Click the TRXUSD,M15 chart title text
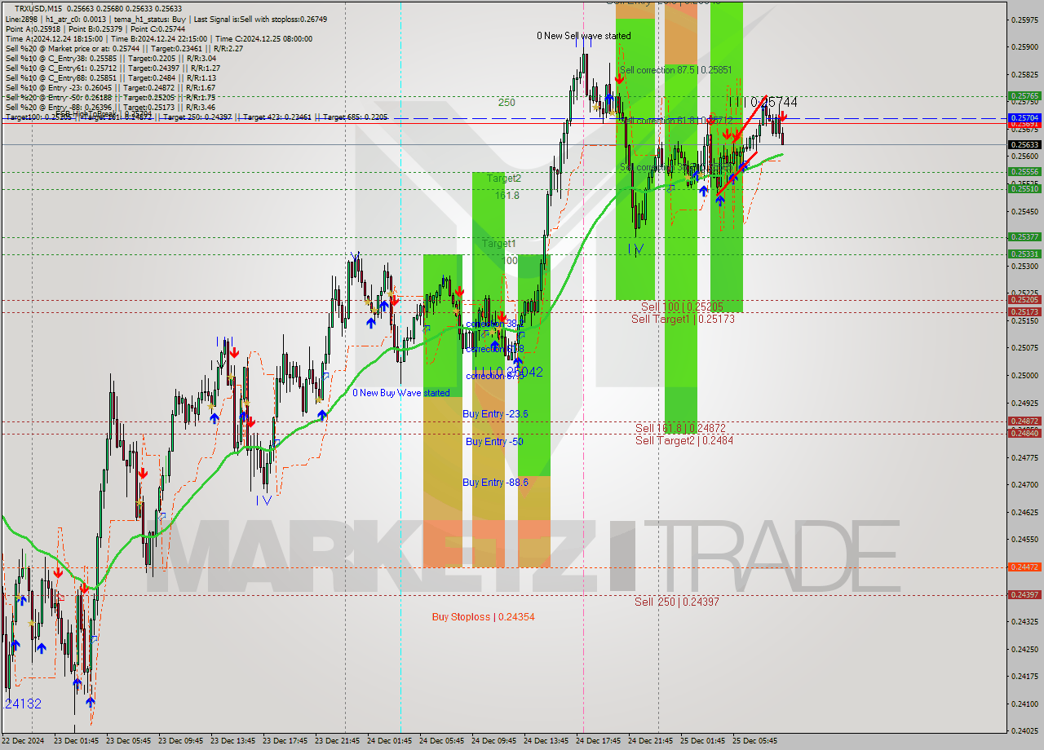 (x=39, y=8)
